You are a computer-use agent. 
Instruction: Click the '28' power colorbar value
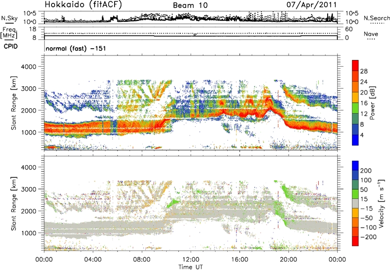[x=364, y=71]
